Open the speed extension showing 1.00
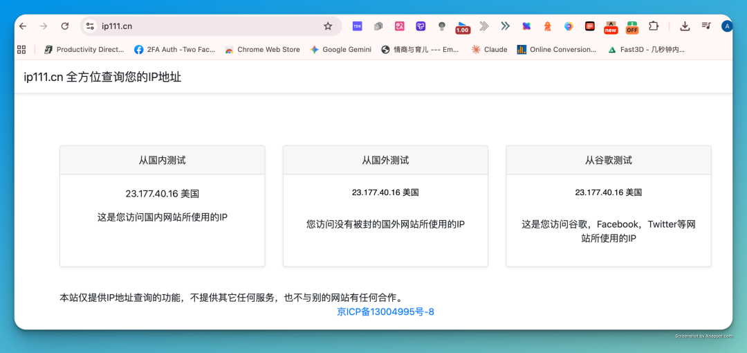This screenshot has height=353, width=747. [463, 28]
